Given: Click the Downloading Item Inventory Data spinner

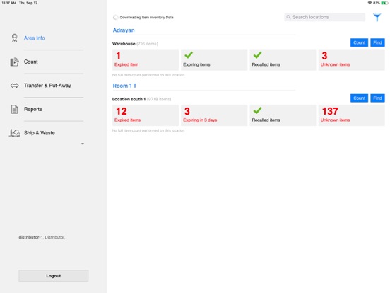Looking at the screenshot, I should coord(115,17).
